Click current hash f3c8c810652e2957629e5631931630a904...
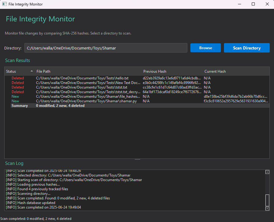The height and width of the screenshot is (222, 274). [x=236, y=101]
